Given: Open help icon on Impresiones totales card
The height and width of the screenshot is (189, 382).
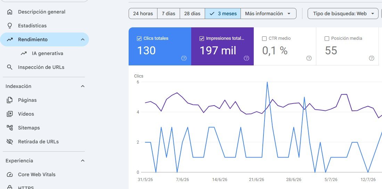Looking at the screenshot, I should click(x=246, y=58).
